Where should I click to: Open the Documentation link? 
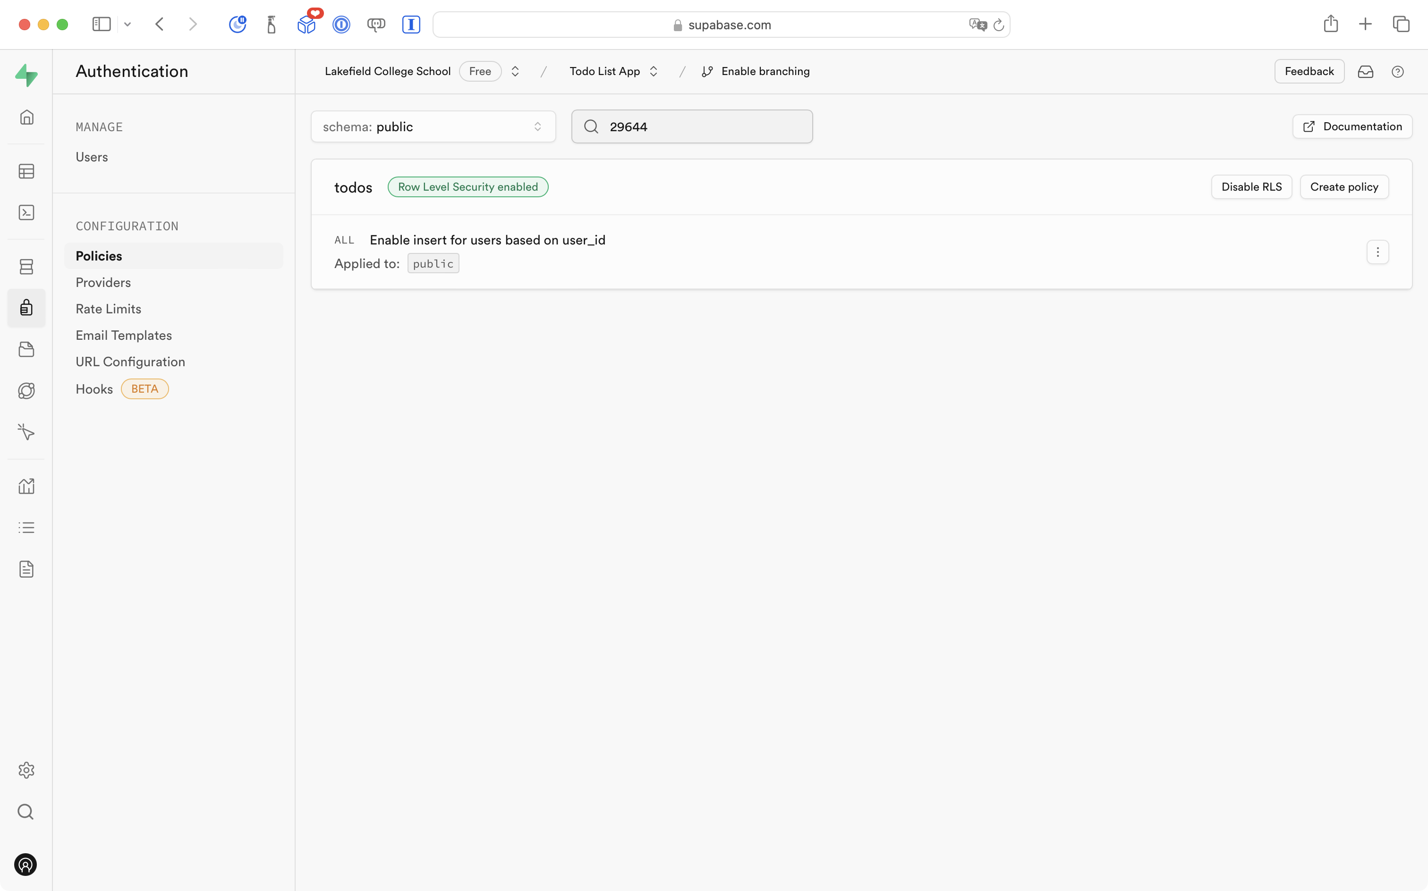[x=1352, y=126]
